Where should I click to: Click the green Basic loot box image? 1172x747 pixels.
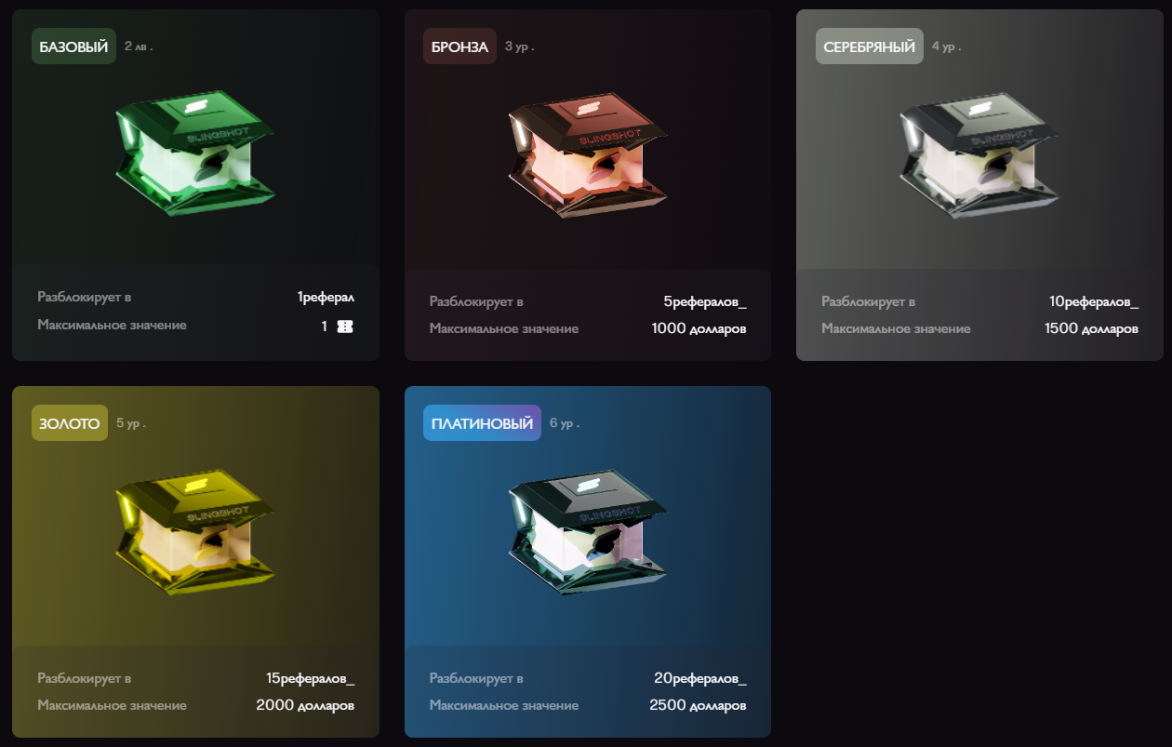195,153
